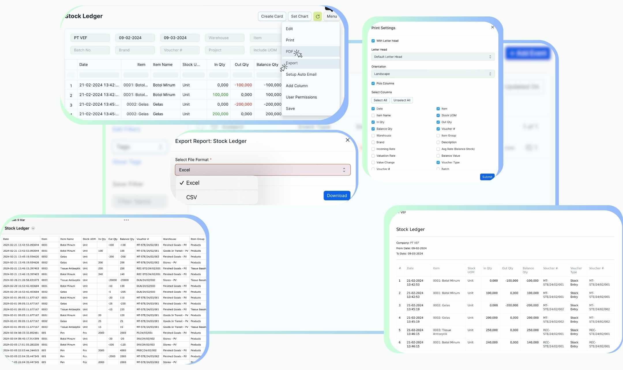
Task: Select Setup Auto Email menu entry
Action: coord(301,74)
